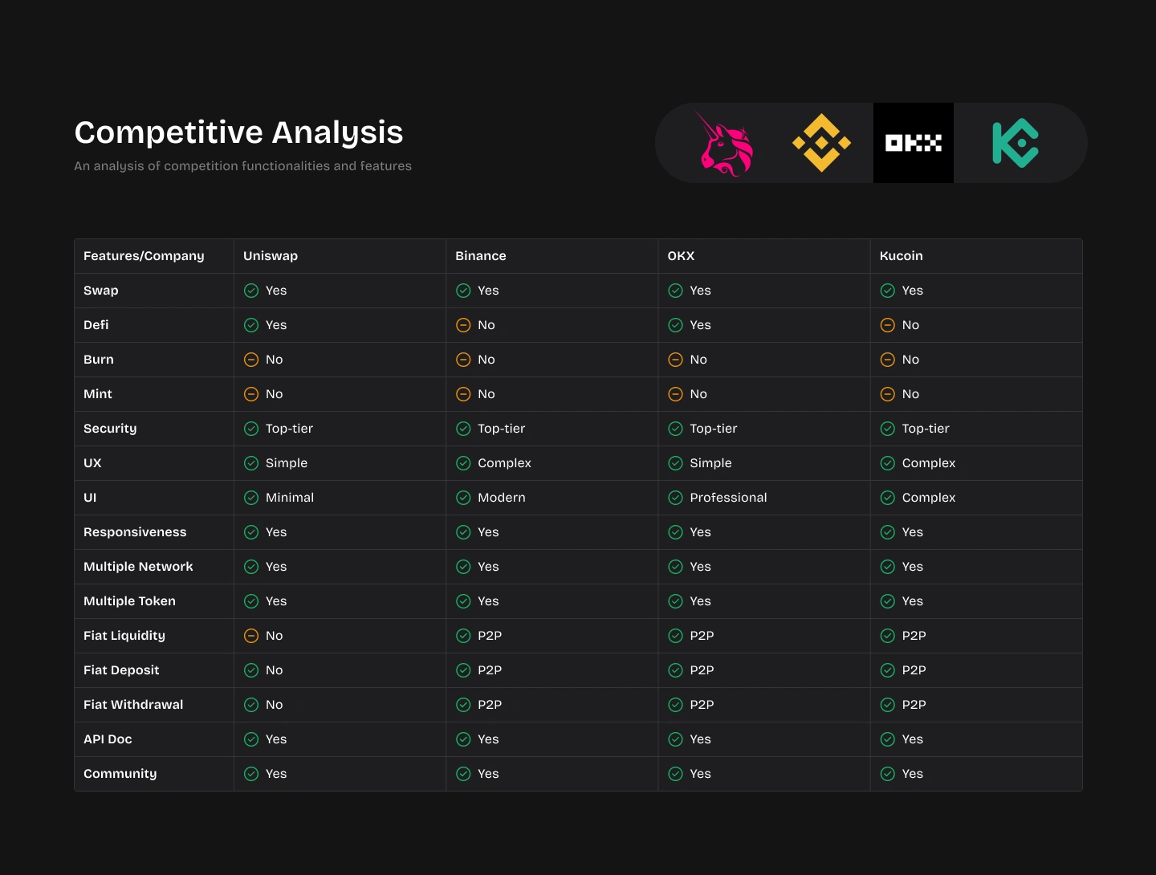Screen dimensions: 1156x875
Task: Click the orange minus icon for Binance Defi
Action: click(463, 325)
